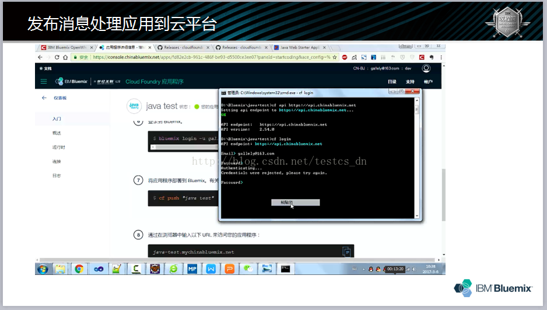This screenshot has width=547, height=310.
Task: Click the Java liberty app icon
Action: coord(134,106)
